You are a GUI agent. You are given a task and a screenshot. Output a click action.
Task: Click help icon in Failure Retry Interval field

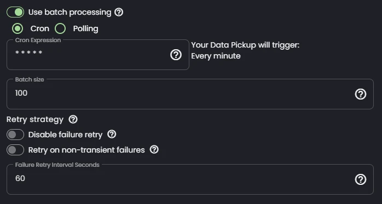(361, 179)
